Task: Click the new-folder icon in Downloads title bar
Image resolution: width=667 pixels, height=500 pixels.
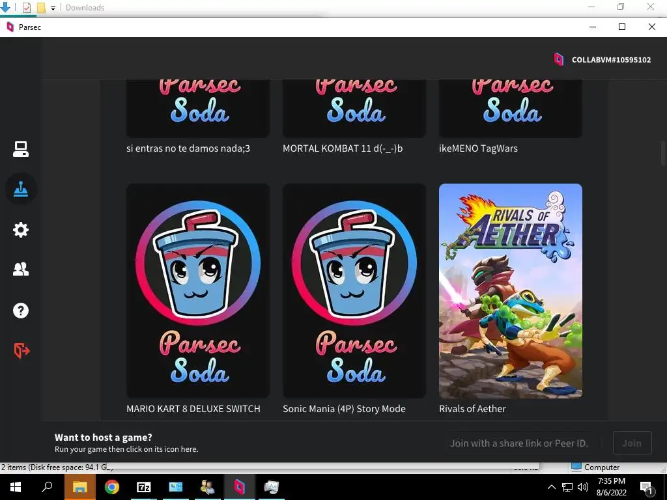Action: pyautogui.click(x=41, y=7)
